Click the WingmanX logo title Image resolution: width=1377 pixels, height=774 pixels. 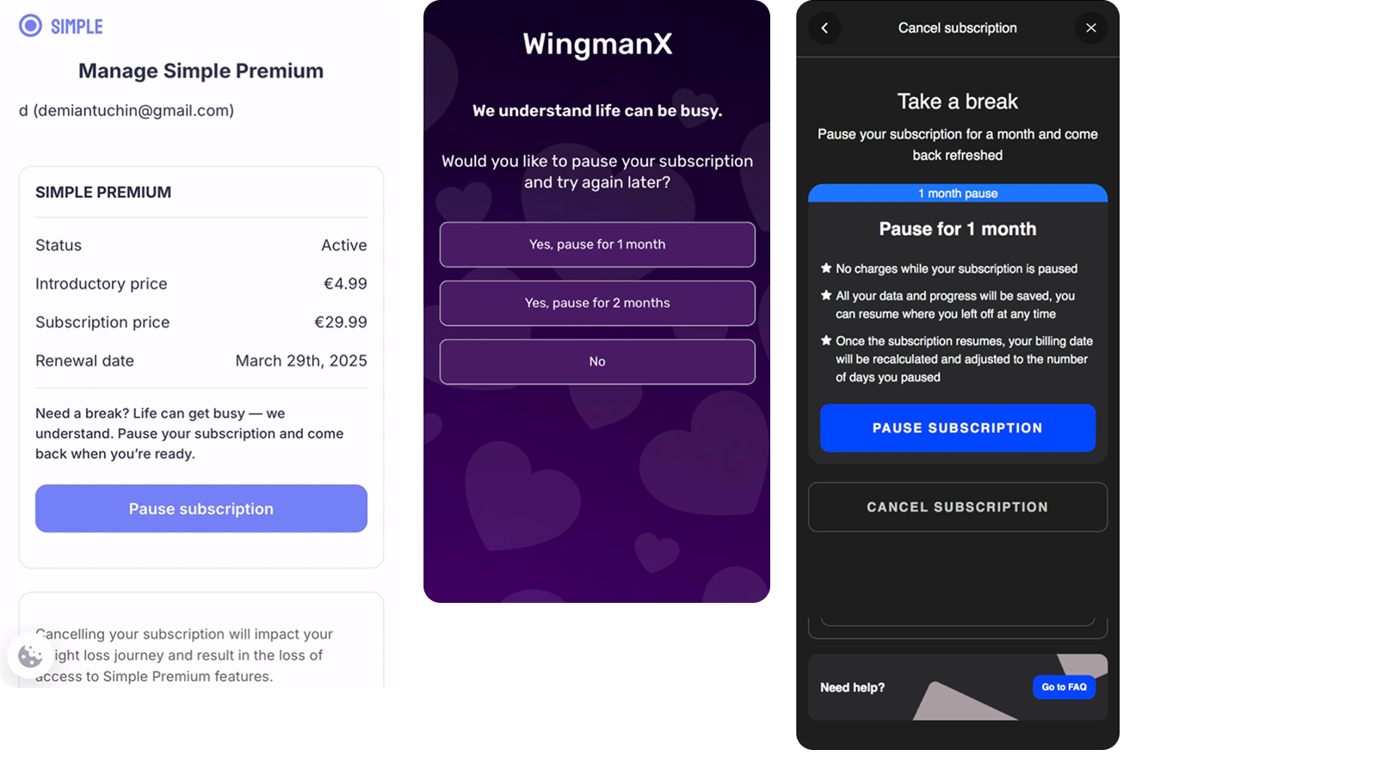click(x=597, y=44)
